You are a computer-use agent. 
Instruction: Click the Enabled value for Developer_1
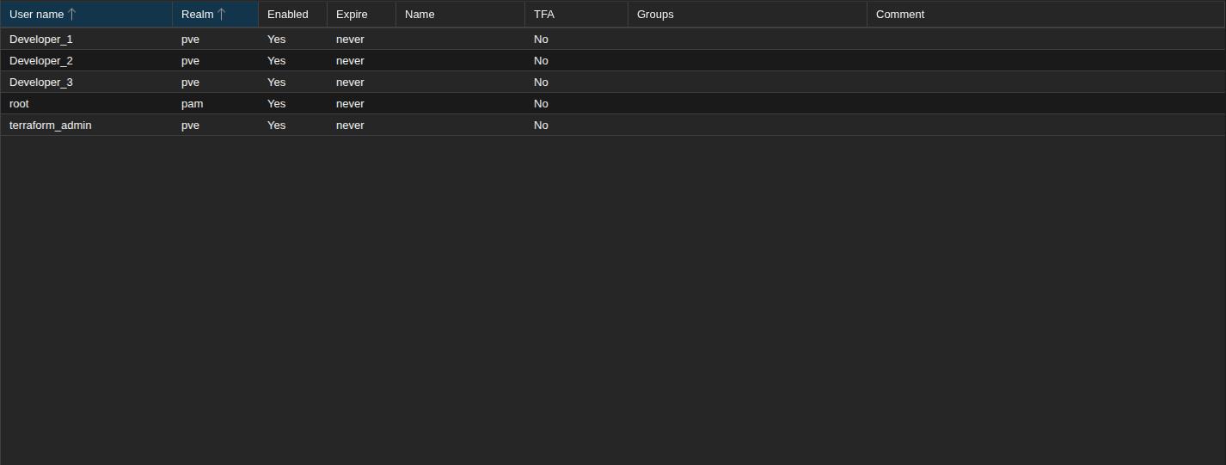point(276,40)
